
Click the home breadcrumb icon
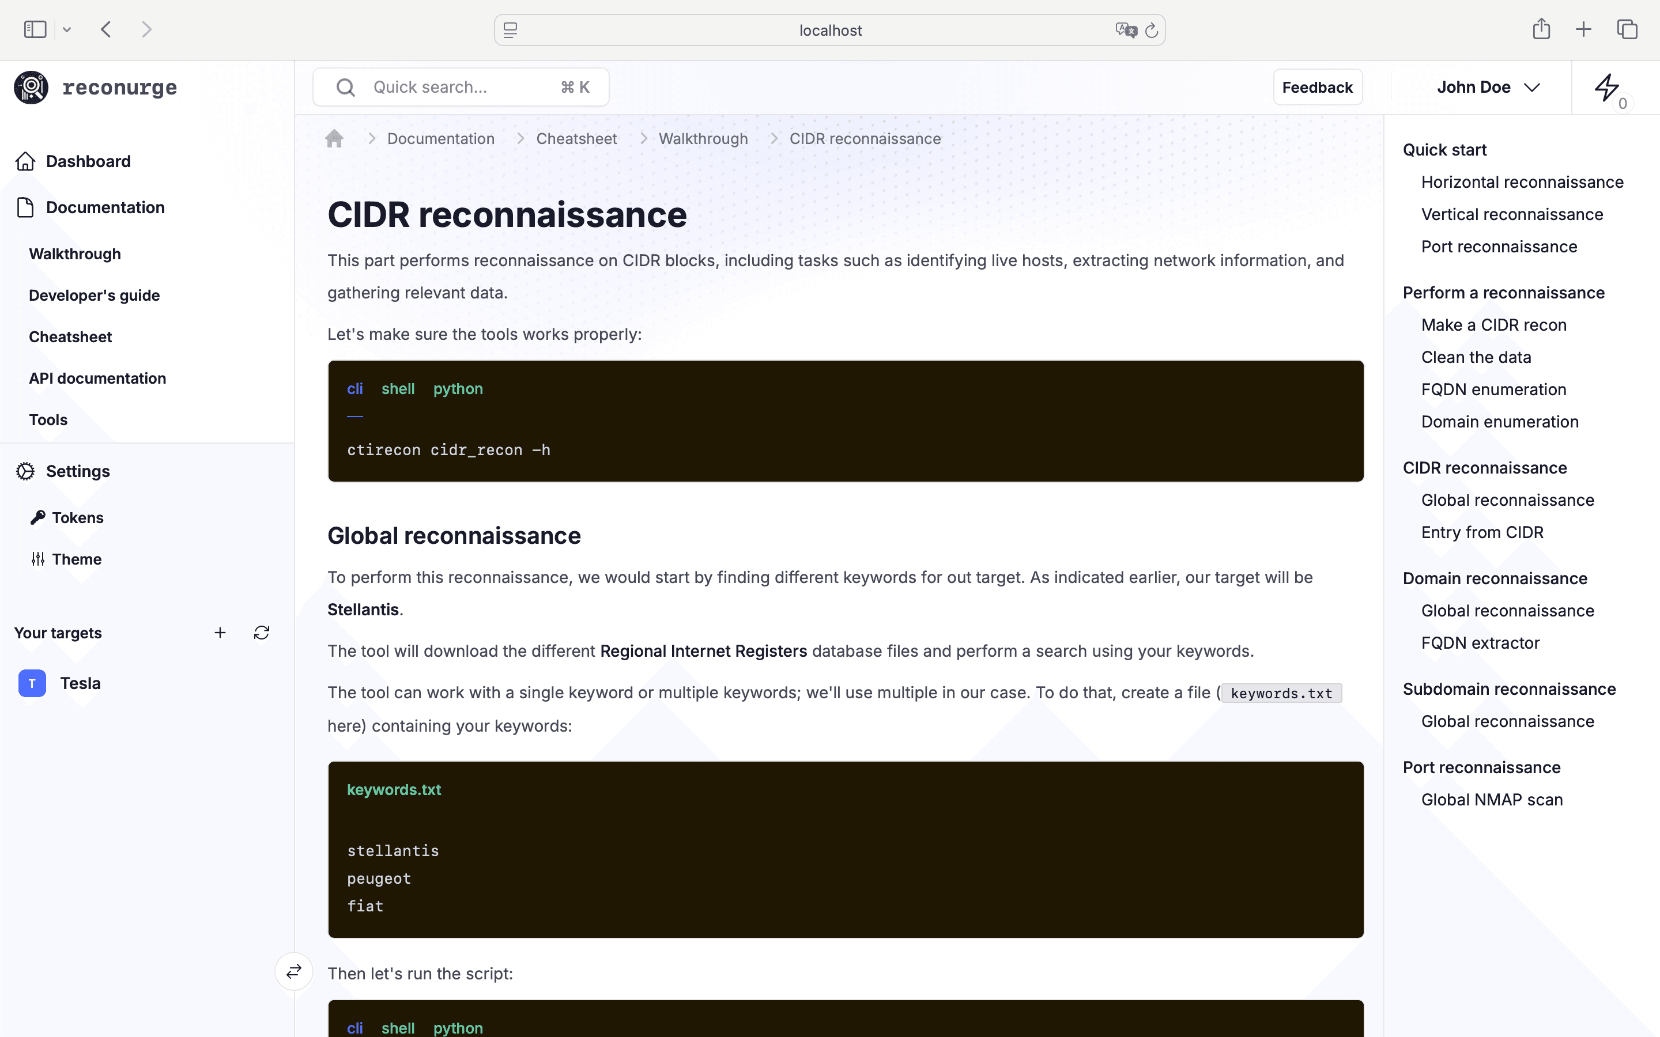(334, 139)
